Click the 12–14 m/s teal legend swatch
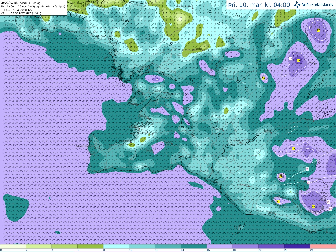 pos(168,246)
